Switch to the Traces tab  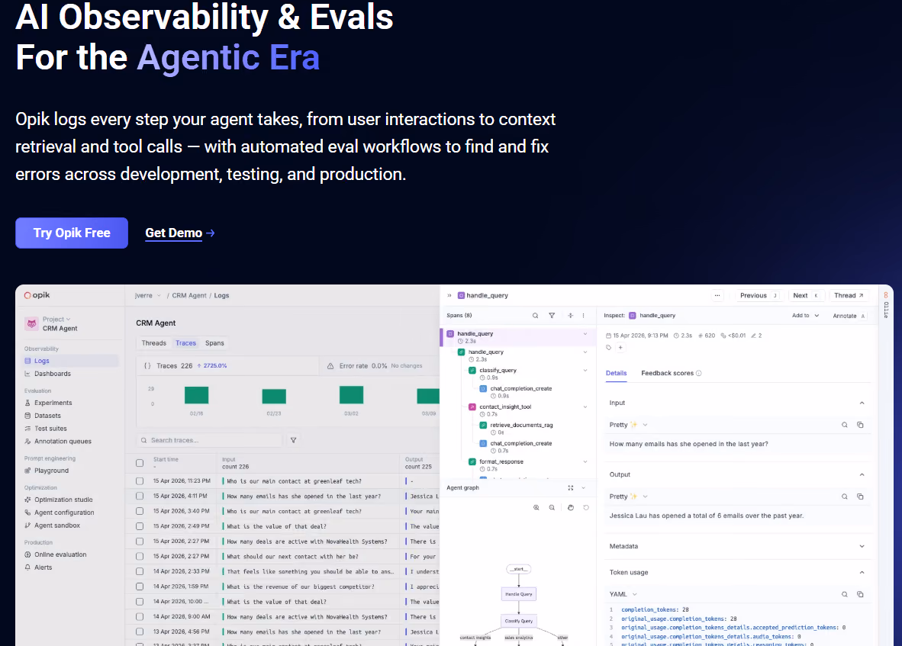click(185, 343)
